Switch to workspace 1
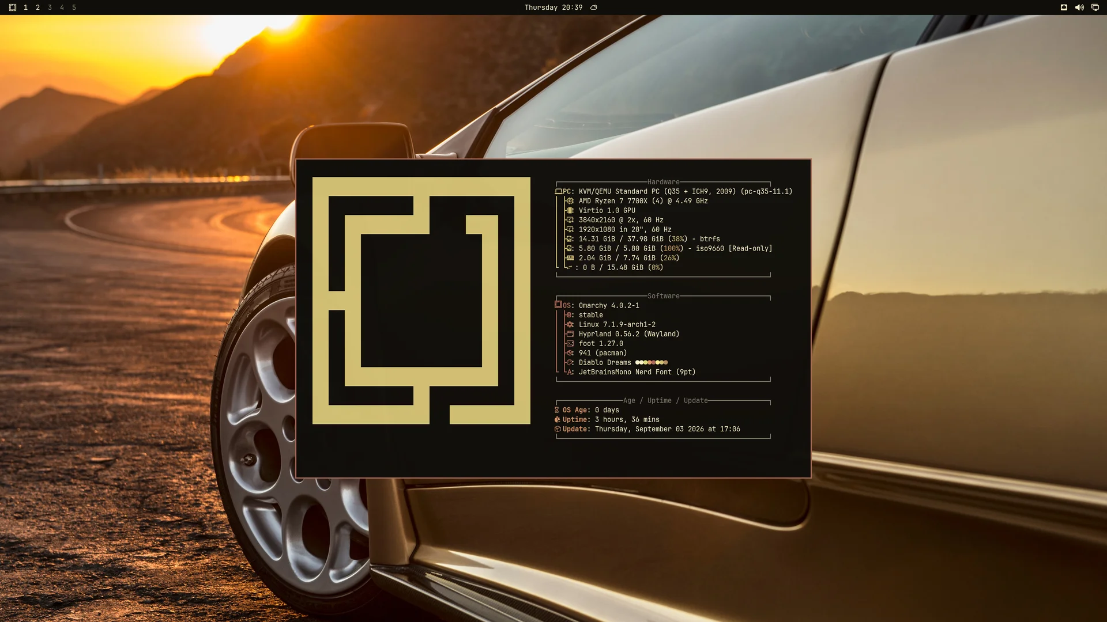Screen dimensions: 1107x622 point(25,7)
